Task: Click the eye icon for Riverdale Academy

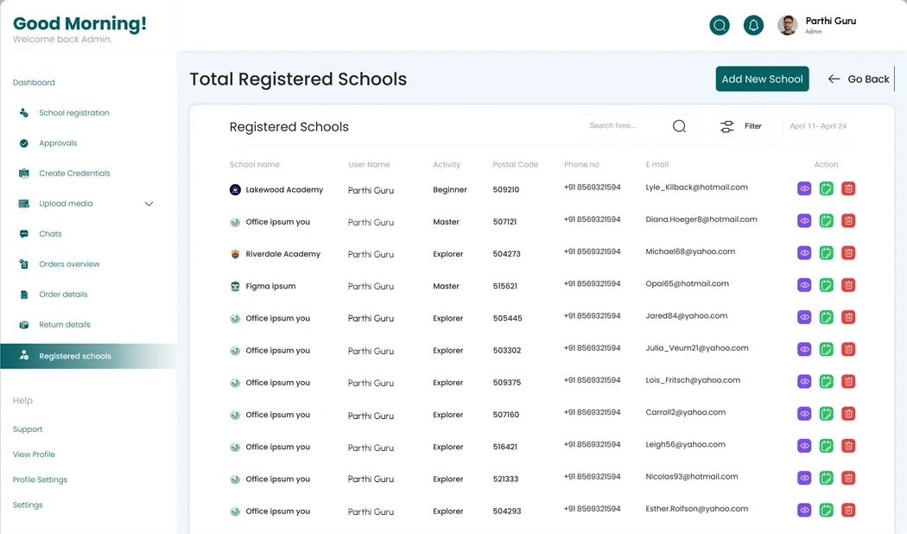Action: coord(804,253)
